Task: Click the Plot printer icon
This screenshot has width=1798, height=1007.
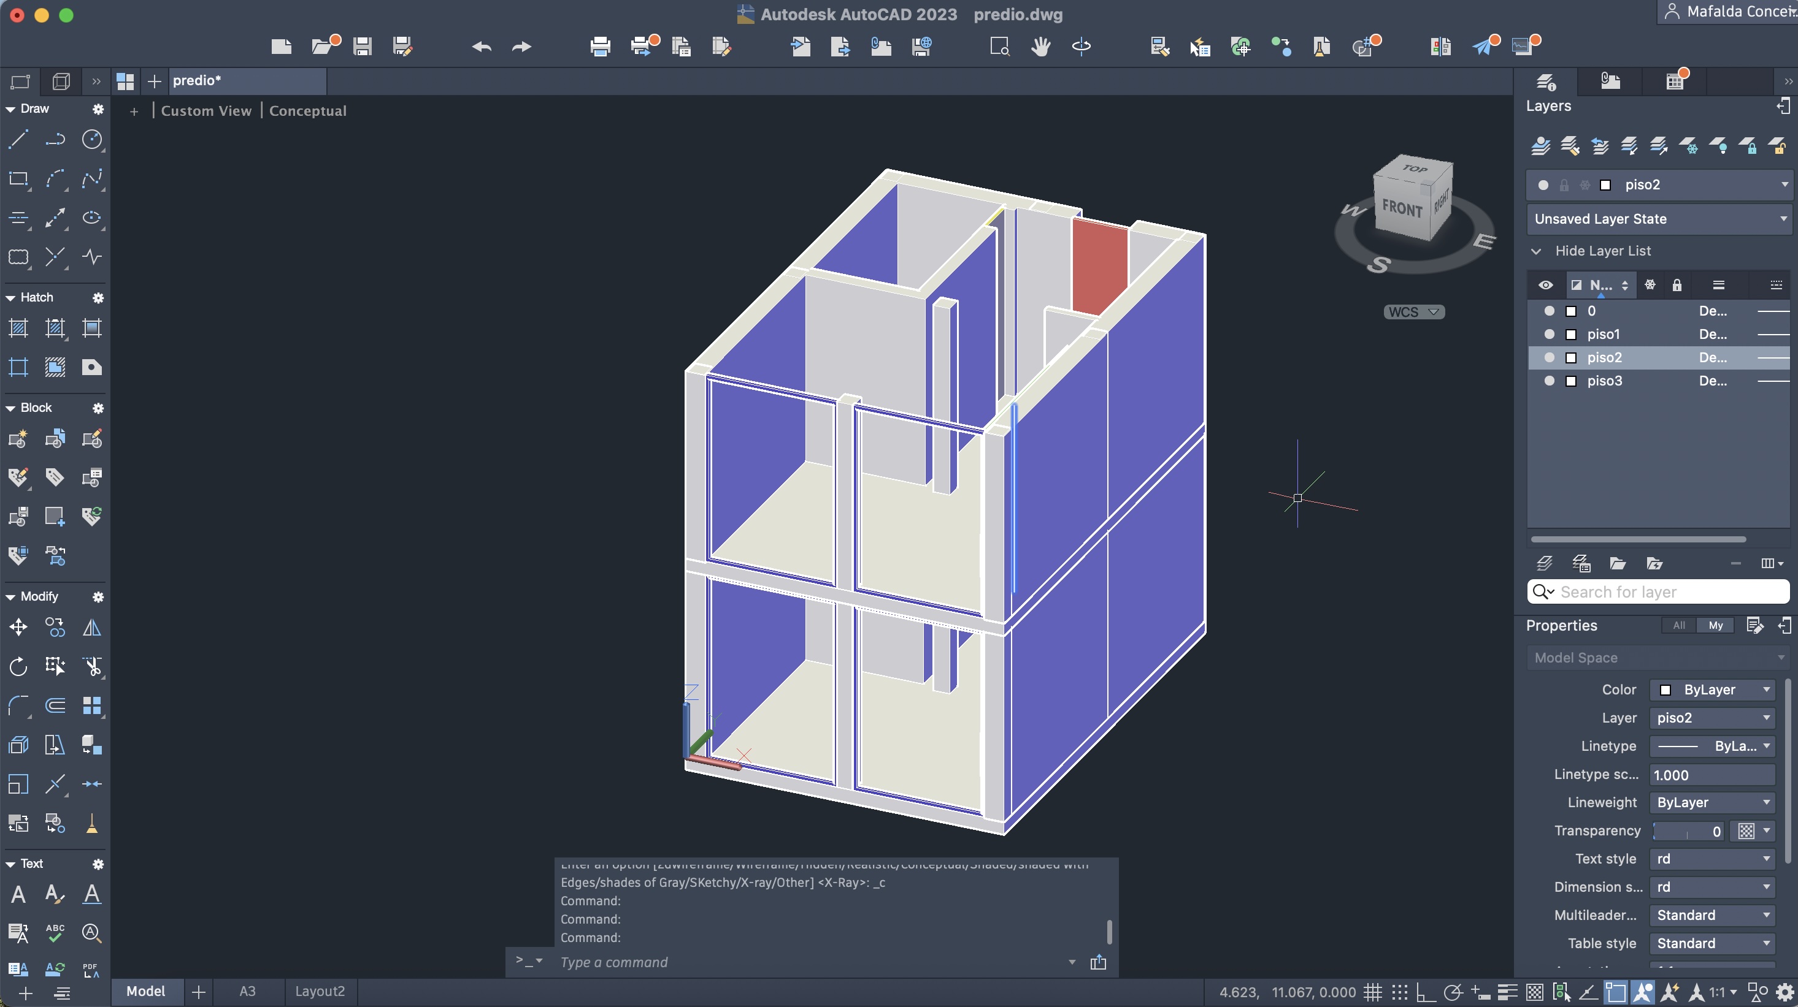Action: 599,47
